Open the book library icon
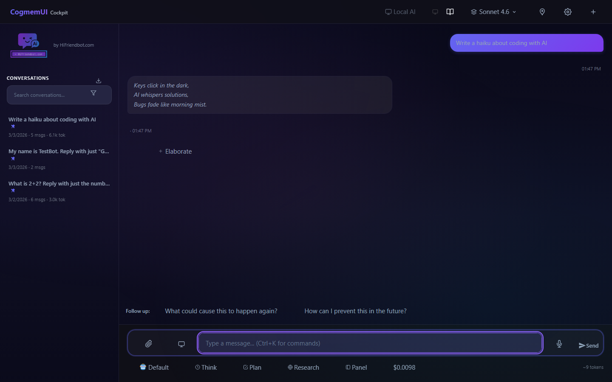The width and height of the screenshot is (612, 382). (x=450, y=12)
